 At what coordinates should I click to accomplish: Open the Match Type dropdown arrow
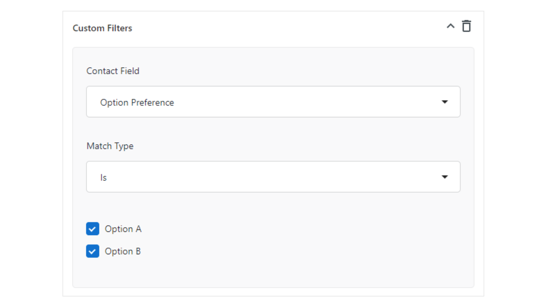(445, 177)
